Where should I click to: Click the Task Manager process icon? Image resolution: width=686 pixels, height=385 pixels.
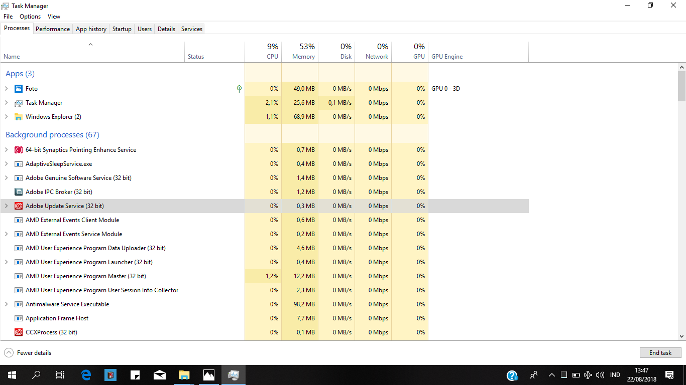pos(19,103)
